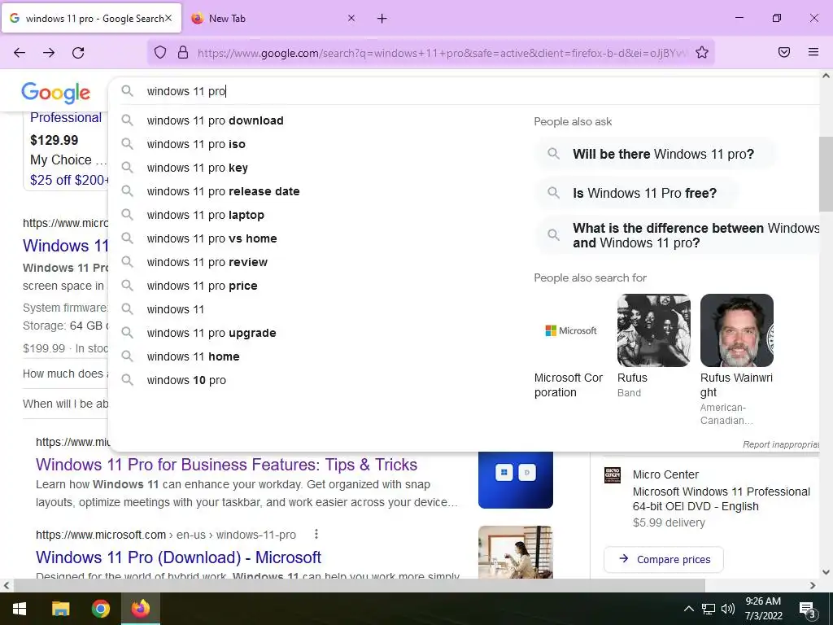This screenshot has width=833, height=625.
Task: Open Pocket save icon in toolbar
Action: 784,52
